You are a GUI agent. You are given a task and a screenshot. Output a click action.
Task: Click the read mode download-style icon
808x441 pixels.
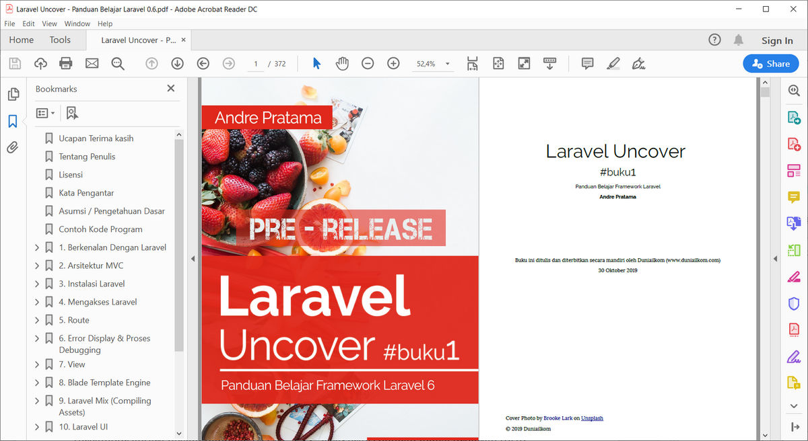pyautogui.click(x=550, y=64)
